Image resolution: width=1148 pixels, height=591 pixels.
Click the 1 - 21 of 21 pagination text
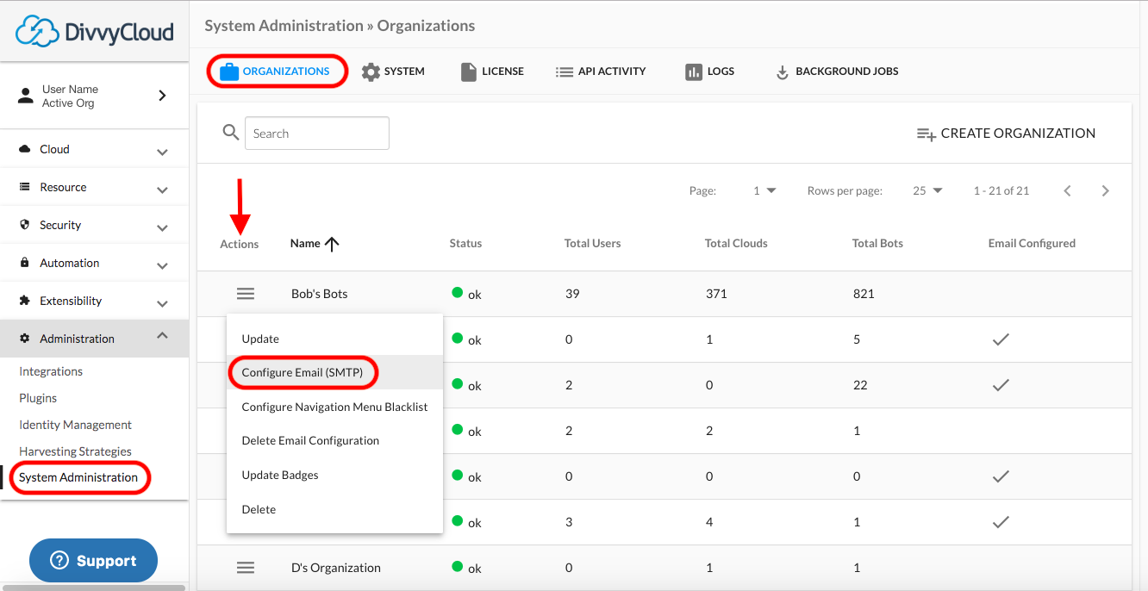pyautogui.click(x=1001, y=190)
